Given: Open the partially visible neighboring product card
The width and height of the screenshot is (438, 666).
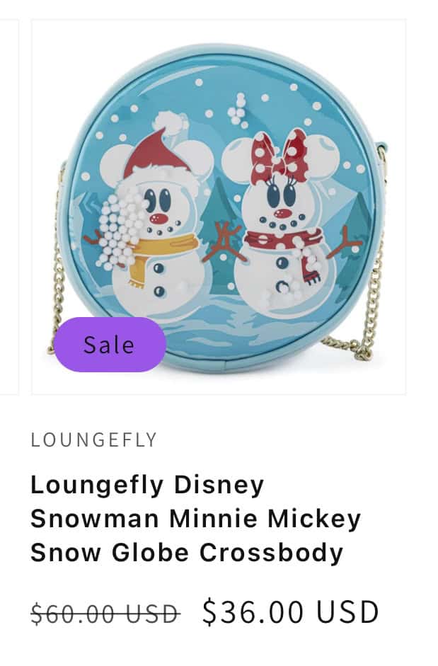Looking at the screenshot, I should (9, 207).
